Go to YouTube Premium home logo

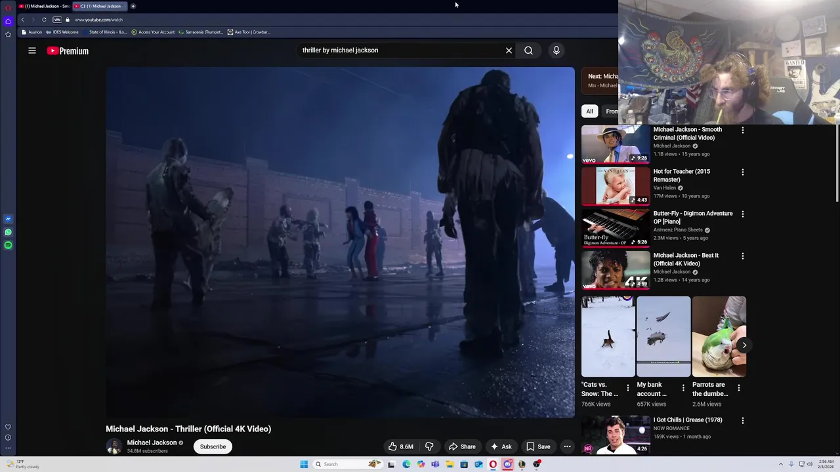[68, 50]
